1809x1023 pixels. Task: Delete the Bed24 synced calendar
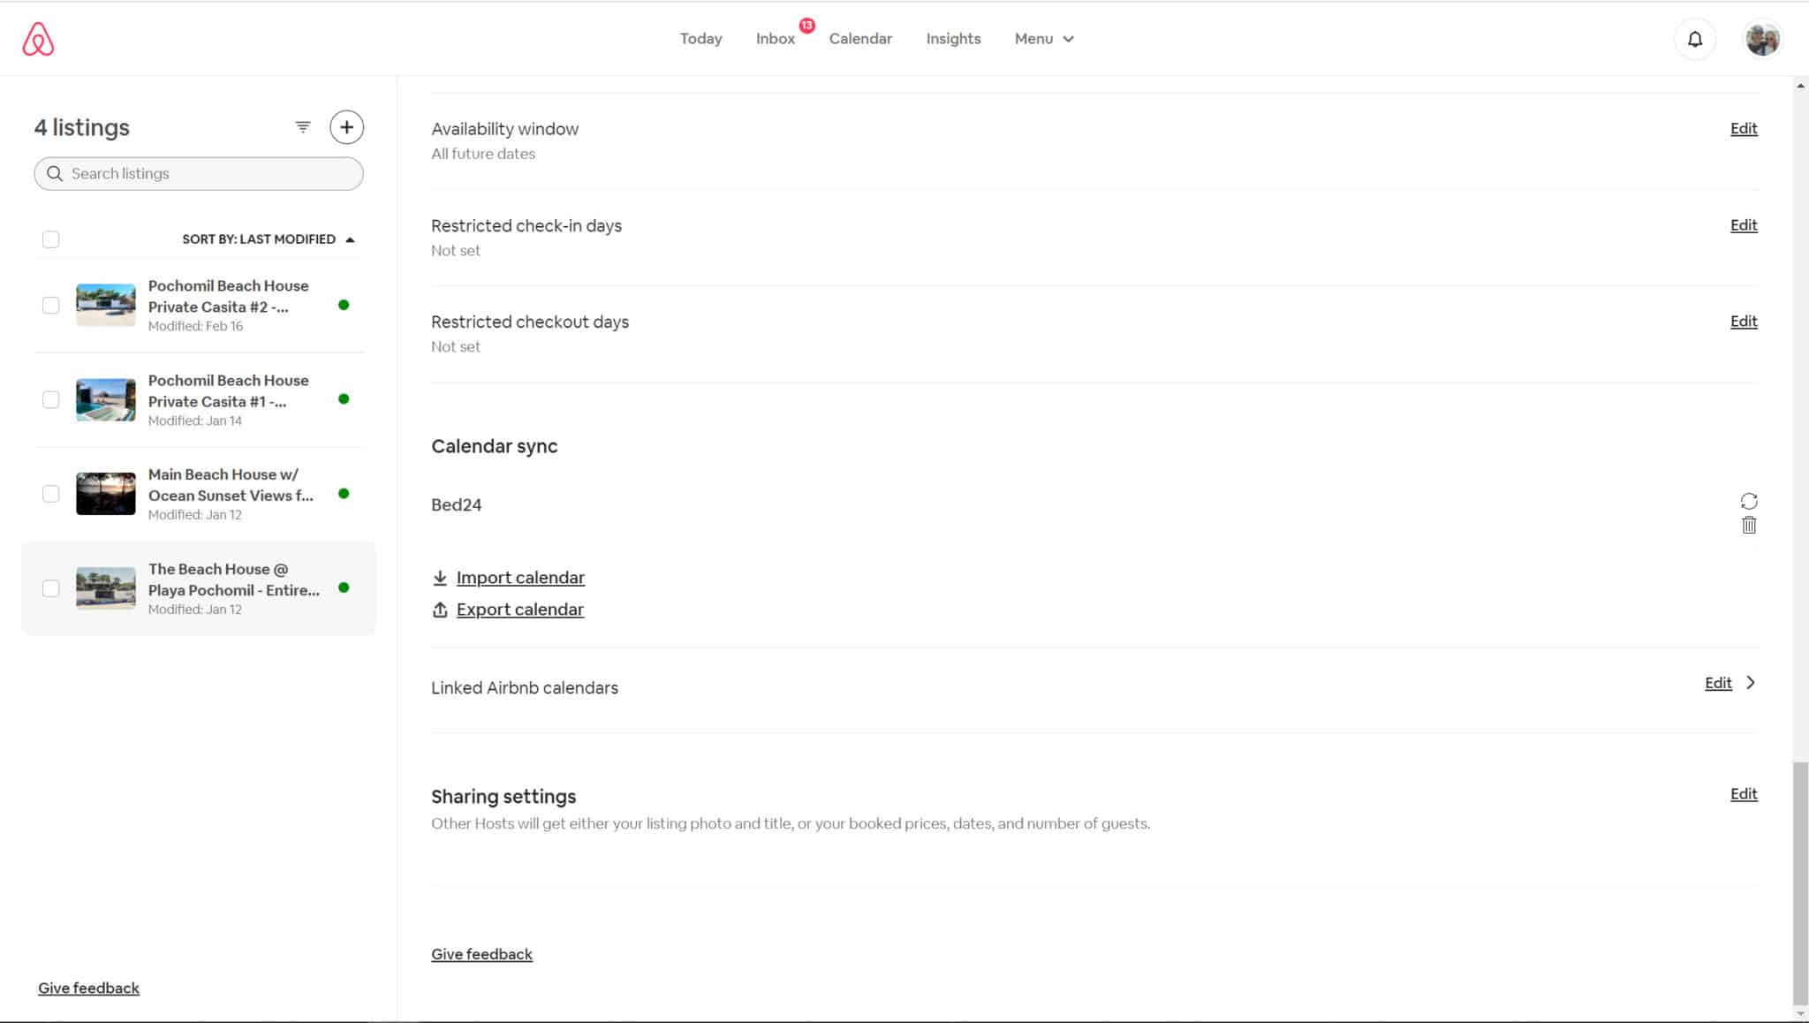point(1748,526)
